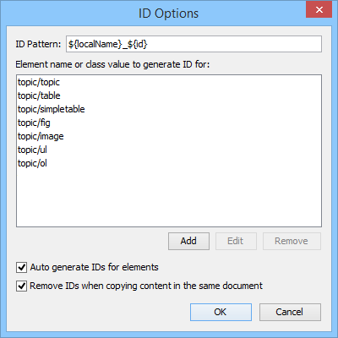
Task: Confirm the dialog with OK
Action: pyautogui.click(x=221, y=312)
